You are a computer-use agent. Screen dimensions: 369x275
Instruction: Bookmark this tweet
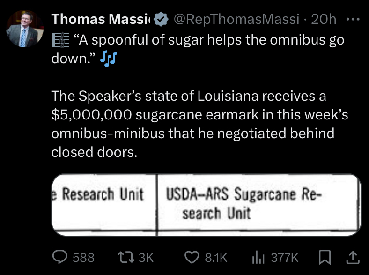(x=325, y=257)
